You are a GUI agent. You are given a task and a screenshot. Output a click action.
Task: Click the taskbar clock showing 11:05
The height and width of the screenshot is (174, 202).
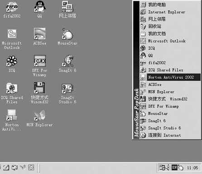point(192,168)
